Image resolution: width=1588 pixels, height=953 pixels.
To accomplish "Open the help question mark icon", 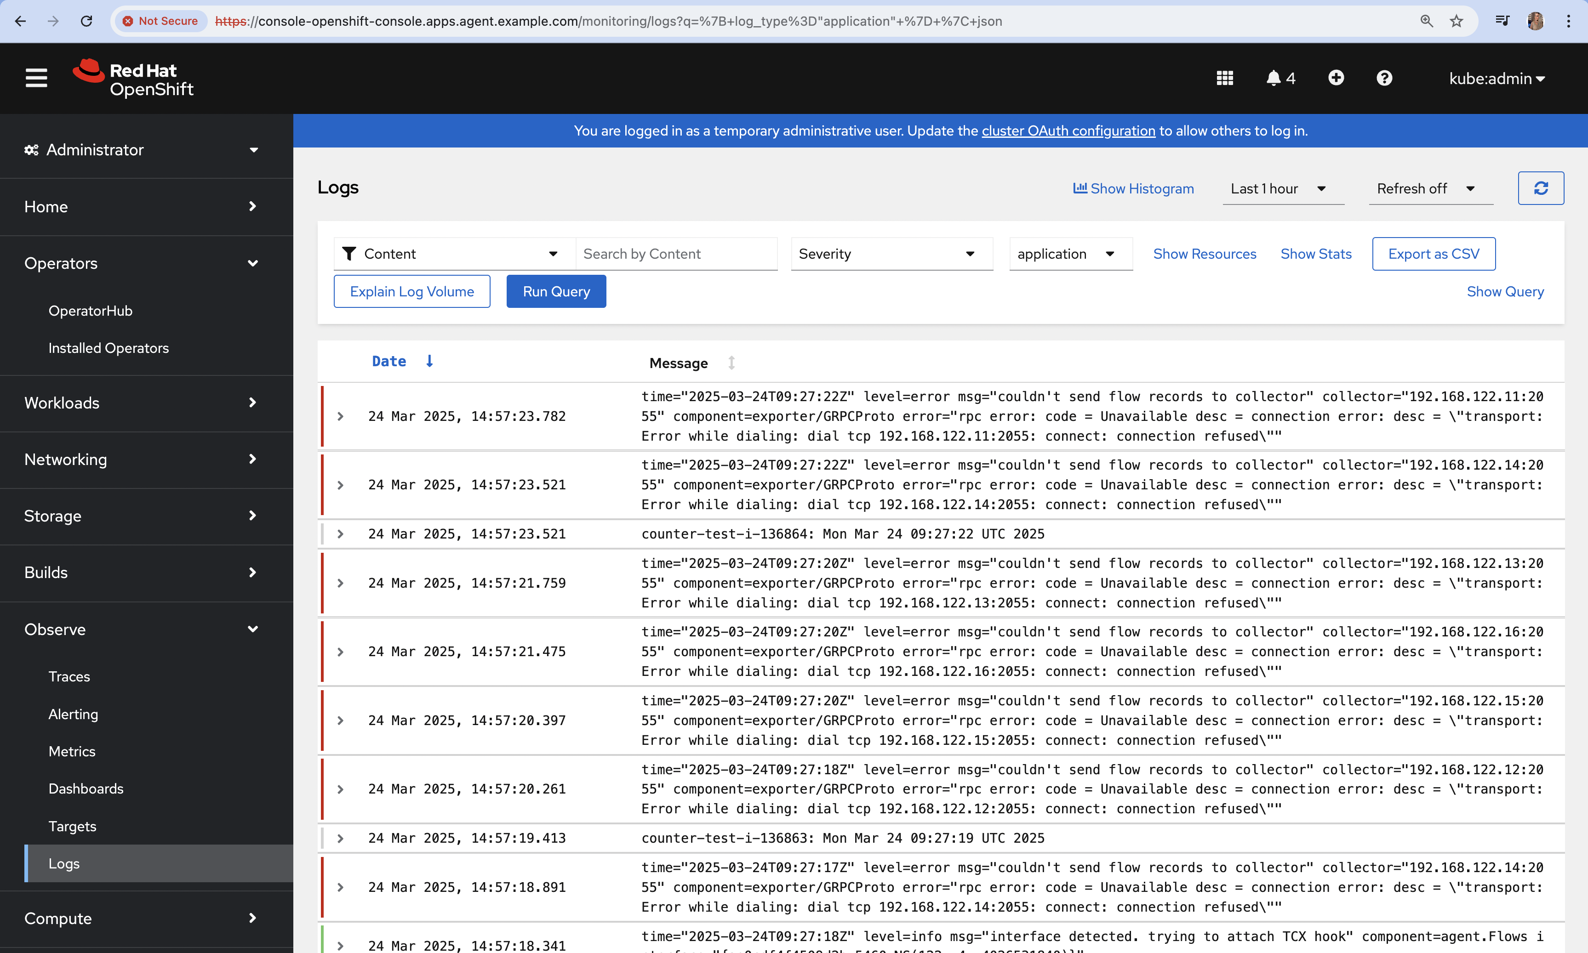I will 1384,78.
